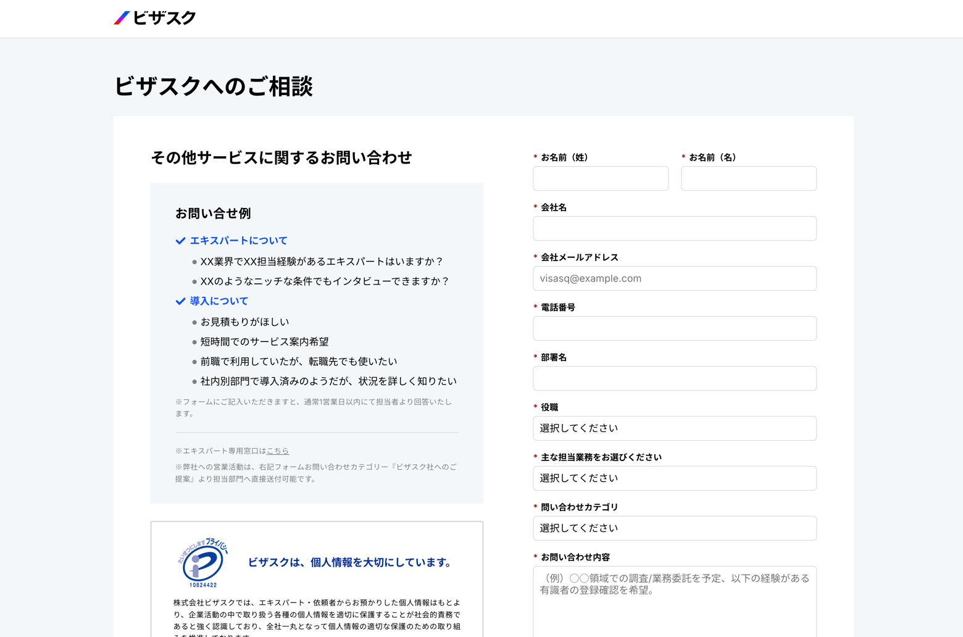Click checkmark icon beside エキスパートについて
The image size is (963, 637).
click(x=180, y=241)
